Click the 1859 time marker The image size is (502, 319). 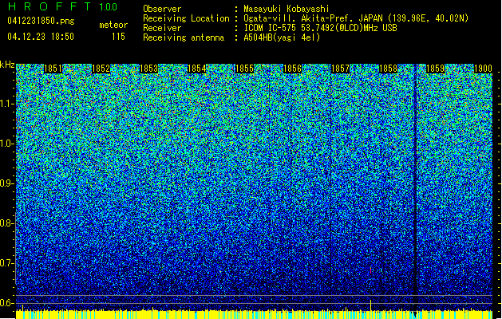click(x=436, y=69)
